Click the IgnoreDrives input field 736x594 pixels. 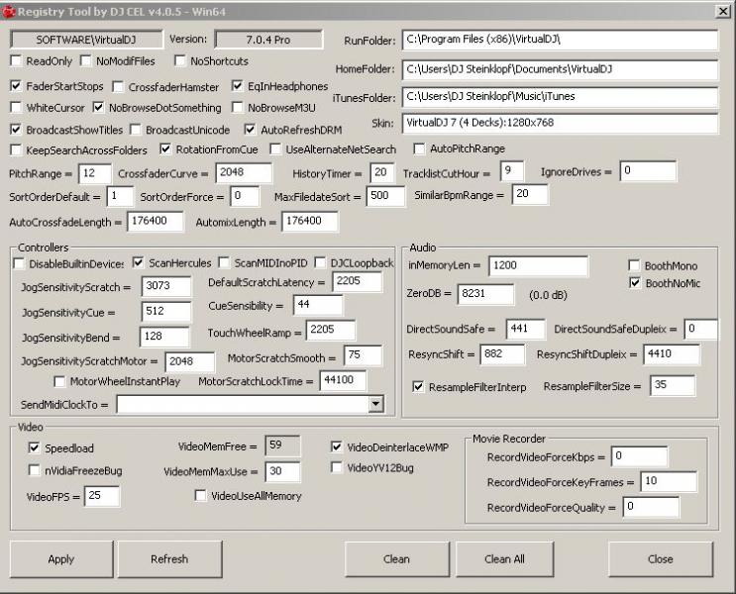pyautogui.click(x=648, y=171)
